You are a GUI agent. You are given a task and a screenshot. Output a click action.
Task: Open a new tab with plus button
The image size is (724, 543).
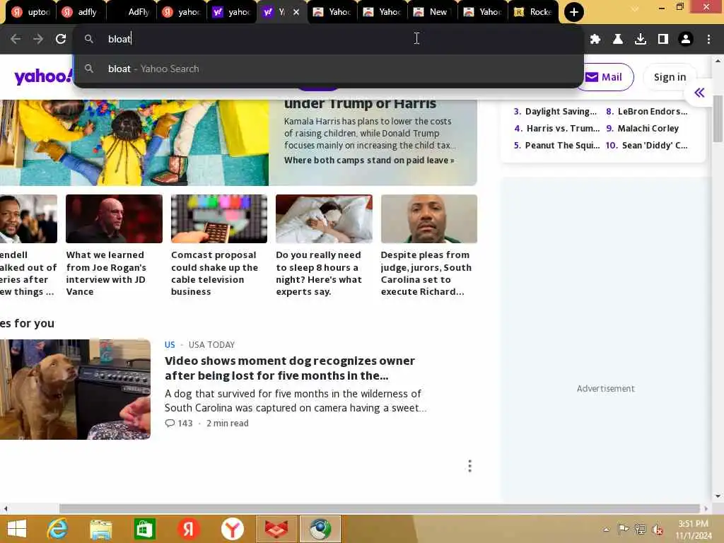click(574, 12)
